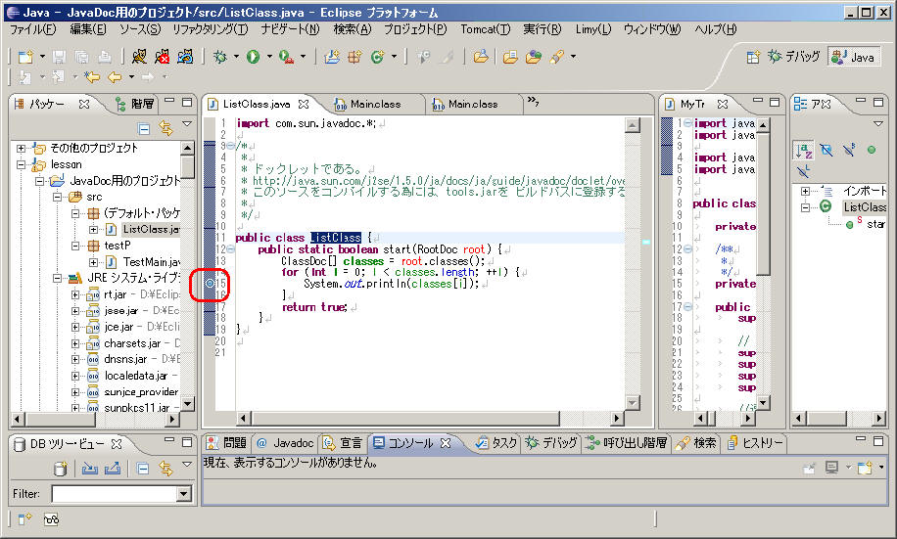This screenshot has height=539, width=897.
Task: Collapse the testP package node
Action: coord(76,246)
